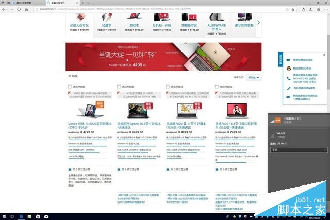Tick compare checkbox for 15.6 gaming laptop
This screenshot has height=220, width=330.
(119, 87)
